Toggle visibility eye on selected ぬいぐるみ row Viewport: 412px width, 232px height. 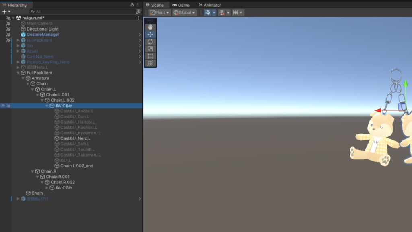(3, 106)
